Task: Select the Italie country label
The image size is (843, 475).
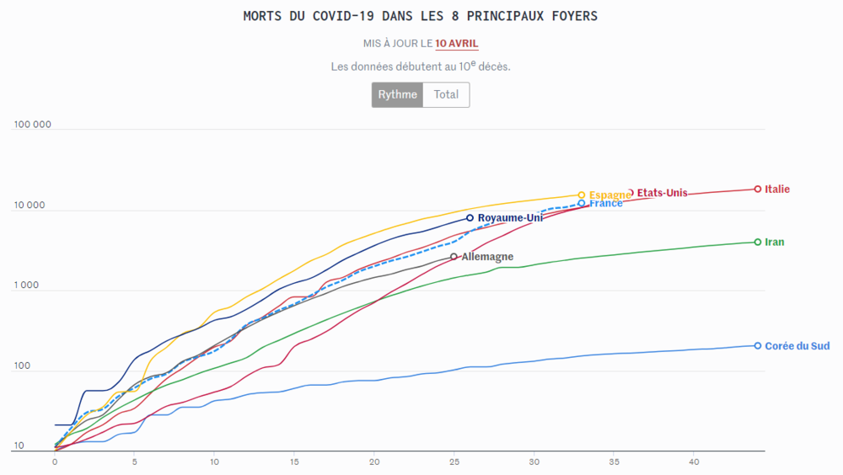Action: (x=777, y=189)
